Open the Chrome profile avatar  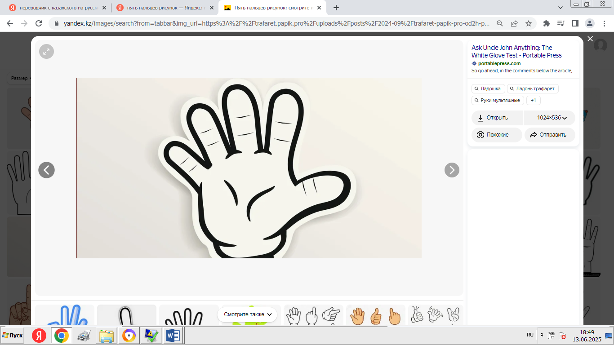[589, 23]
